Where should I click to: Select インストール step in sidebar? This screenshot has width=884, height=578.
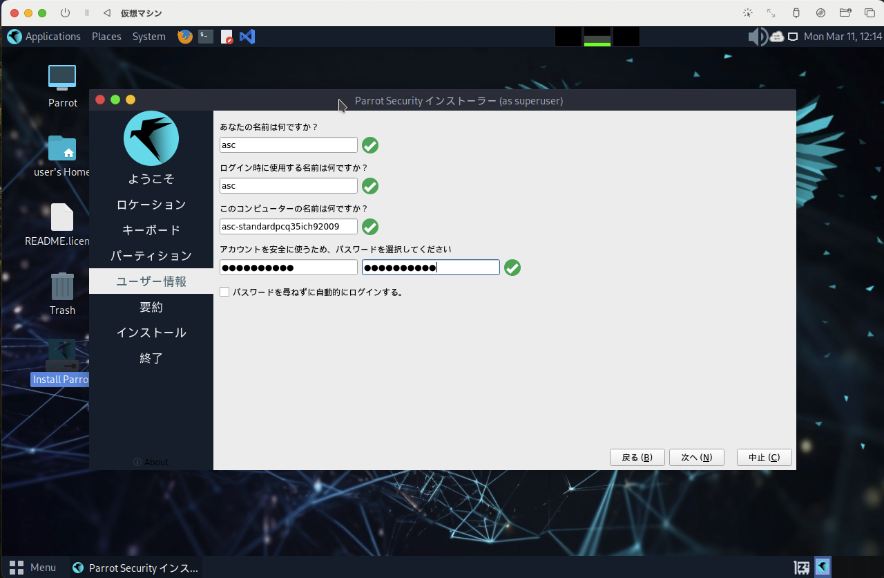(151, 333)
